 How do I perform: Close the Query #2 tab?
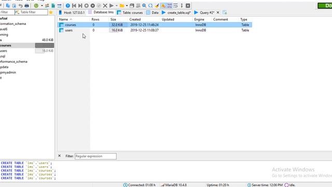[218, 12]
